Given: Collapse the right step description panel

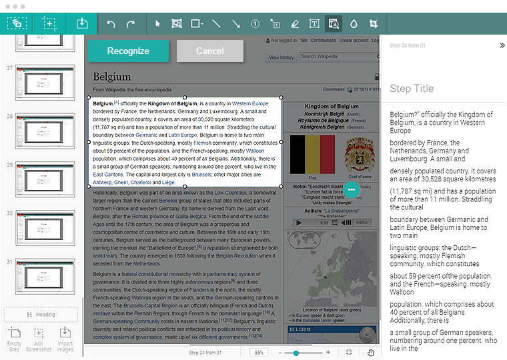Looking at the screenshot, I should pos(502,45).
